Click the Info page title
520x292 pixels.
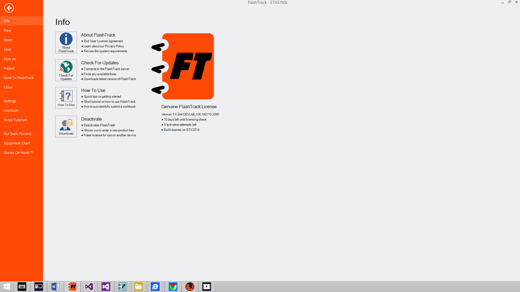tap(63, 22)
